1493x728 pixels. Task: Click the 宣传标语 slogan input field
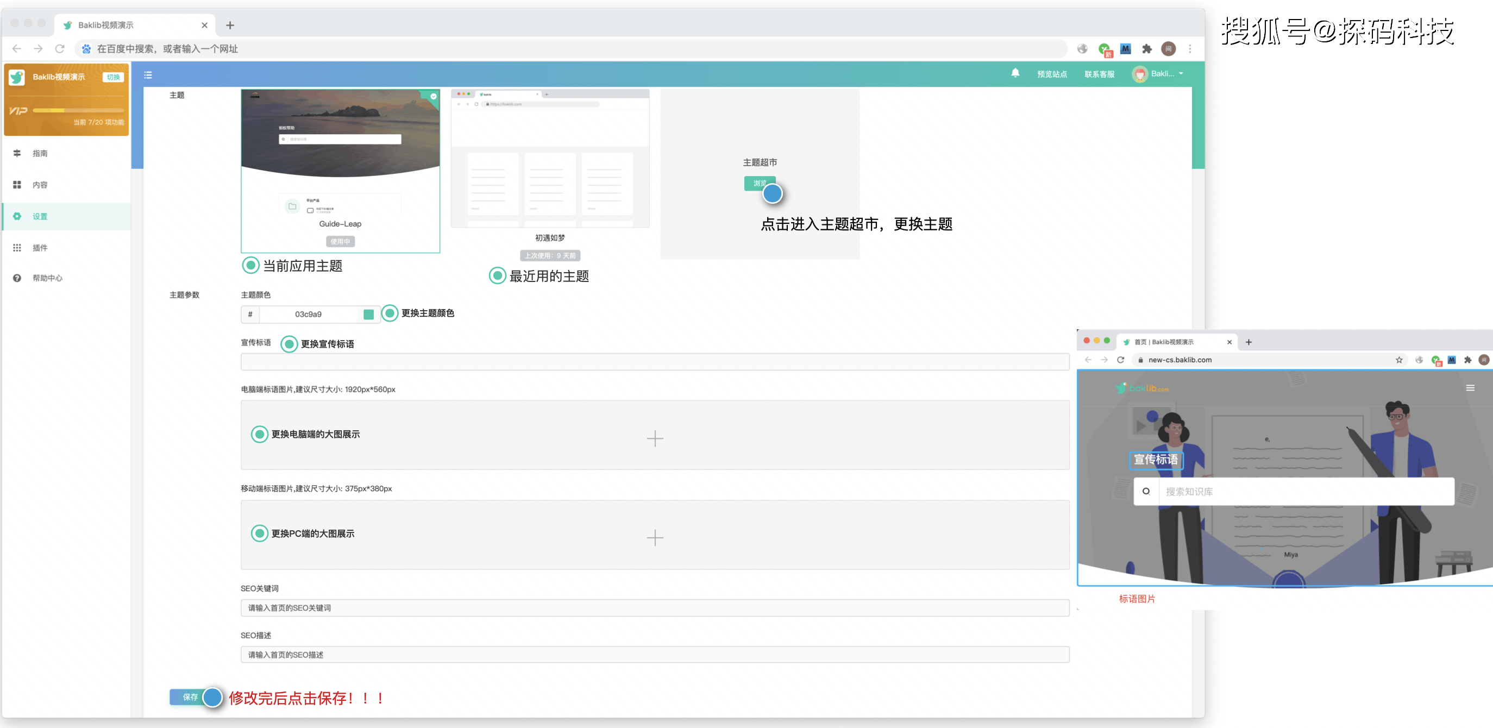[x=655, y=362]
